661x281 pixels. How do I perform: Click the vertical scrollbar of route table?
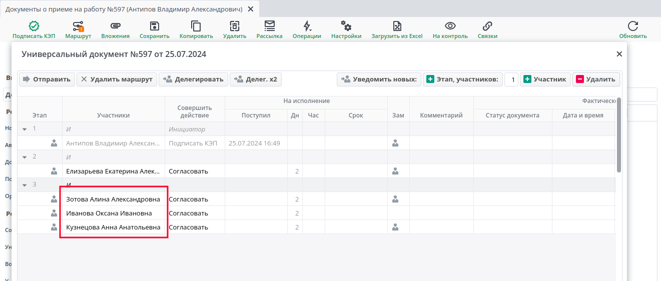[x=619, y=135]
